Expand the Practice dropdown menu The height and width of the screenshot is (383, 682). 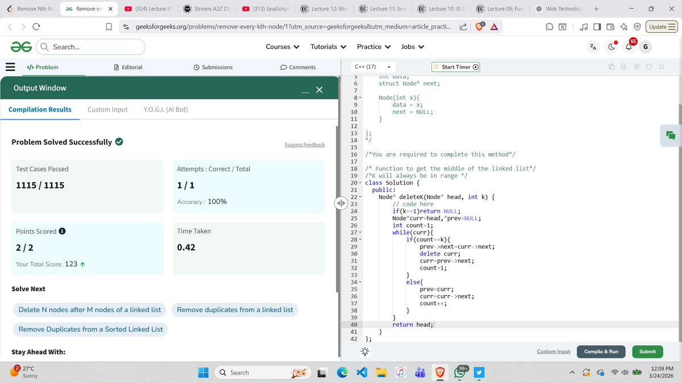(373, 47)
